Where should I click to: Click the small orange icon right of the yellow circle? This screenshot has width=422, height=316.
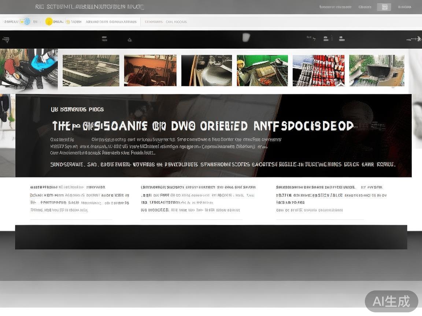67,22
